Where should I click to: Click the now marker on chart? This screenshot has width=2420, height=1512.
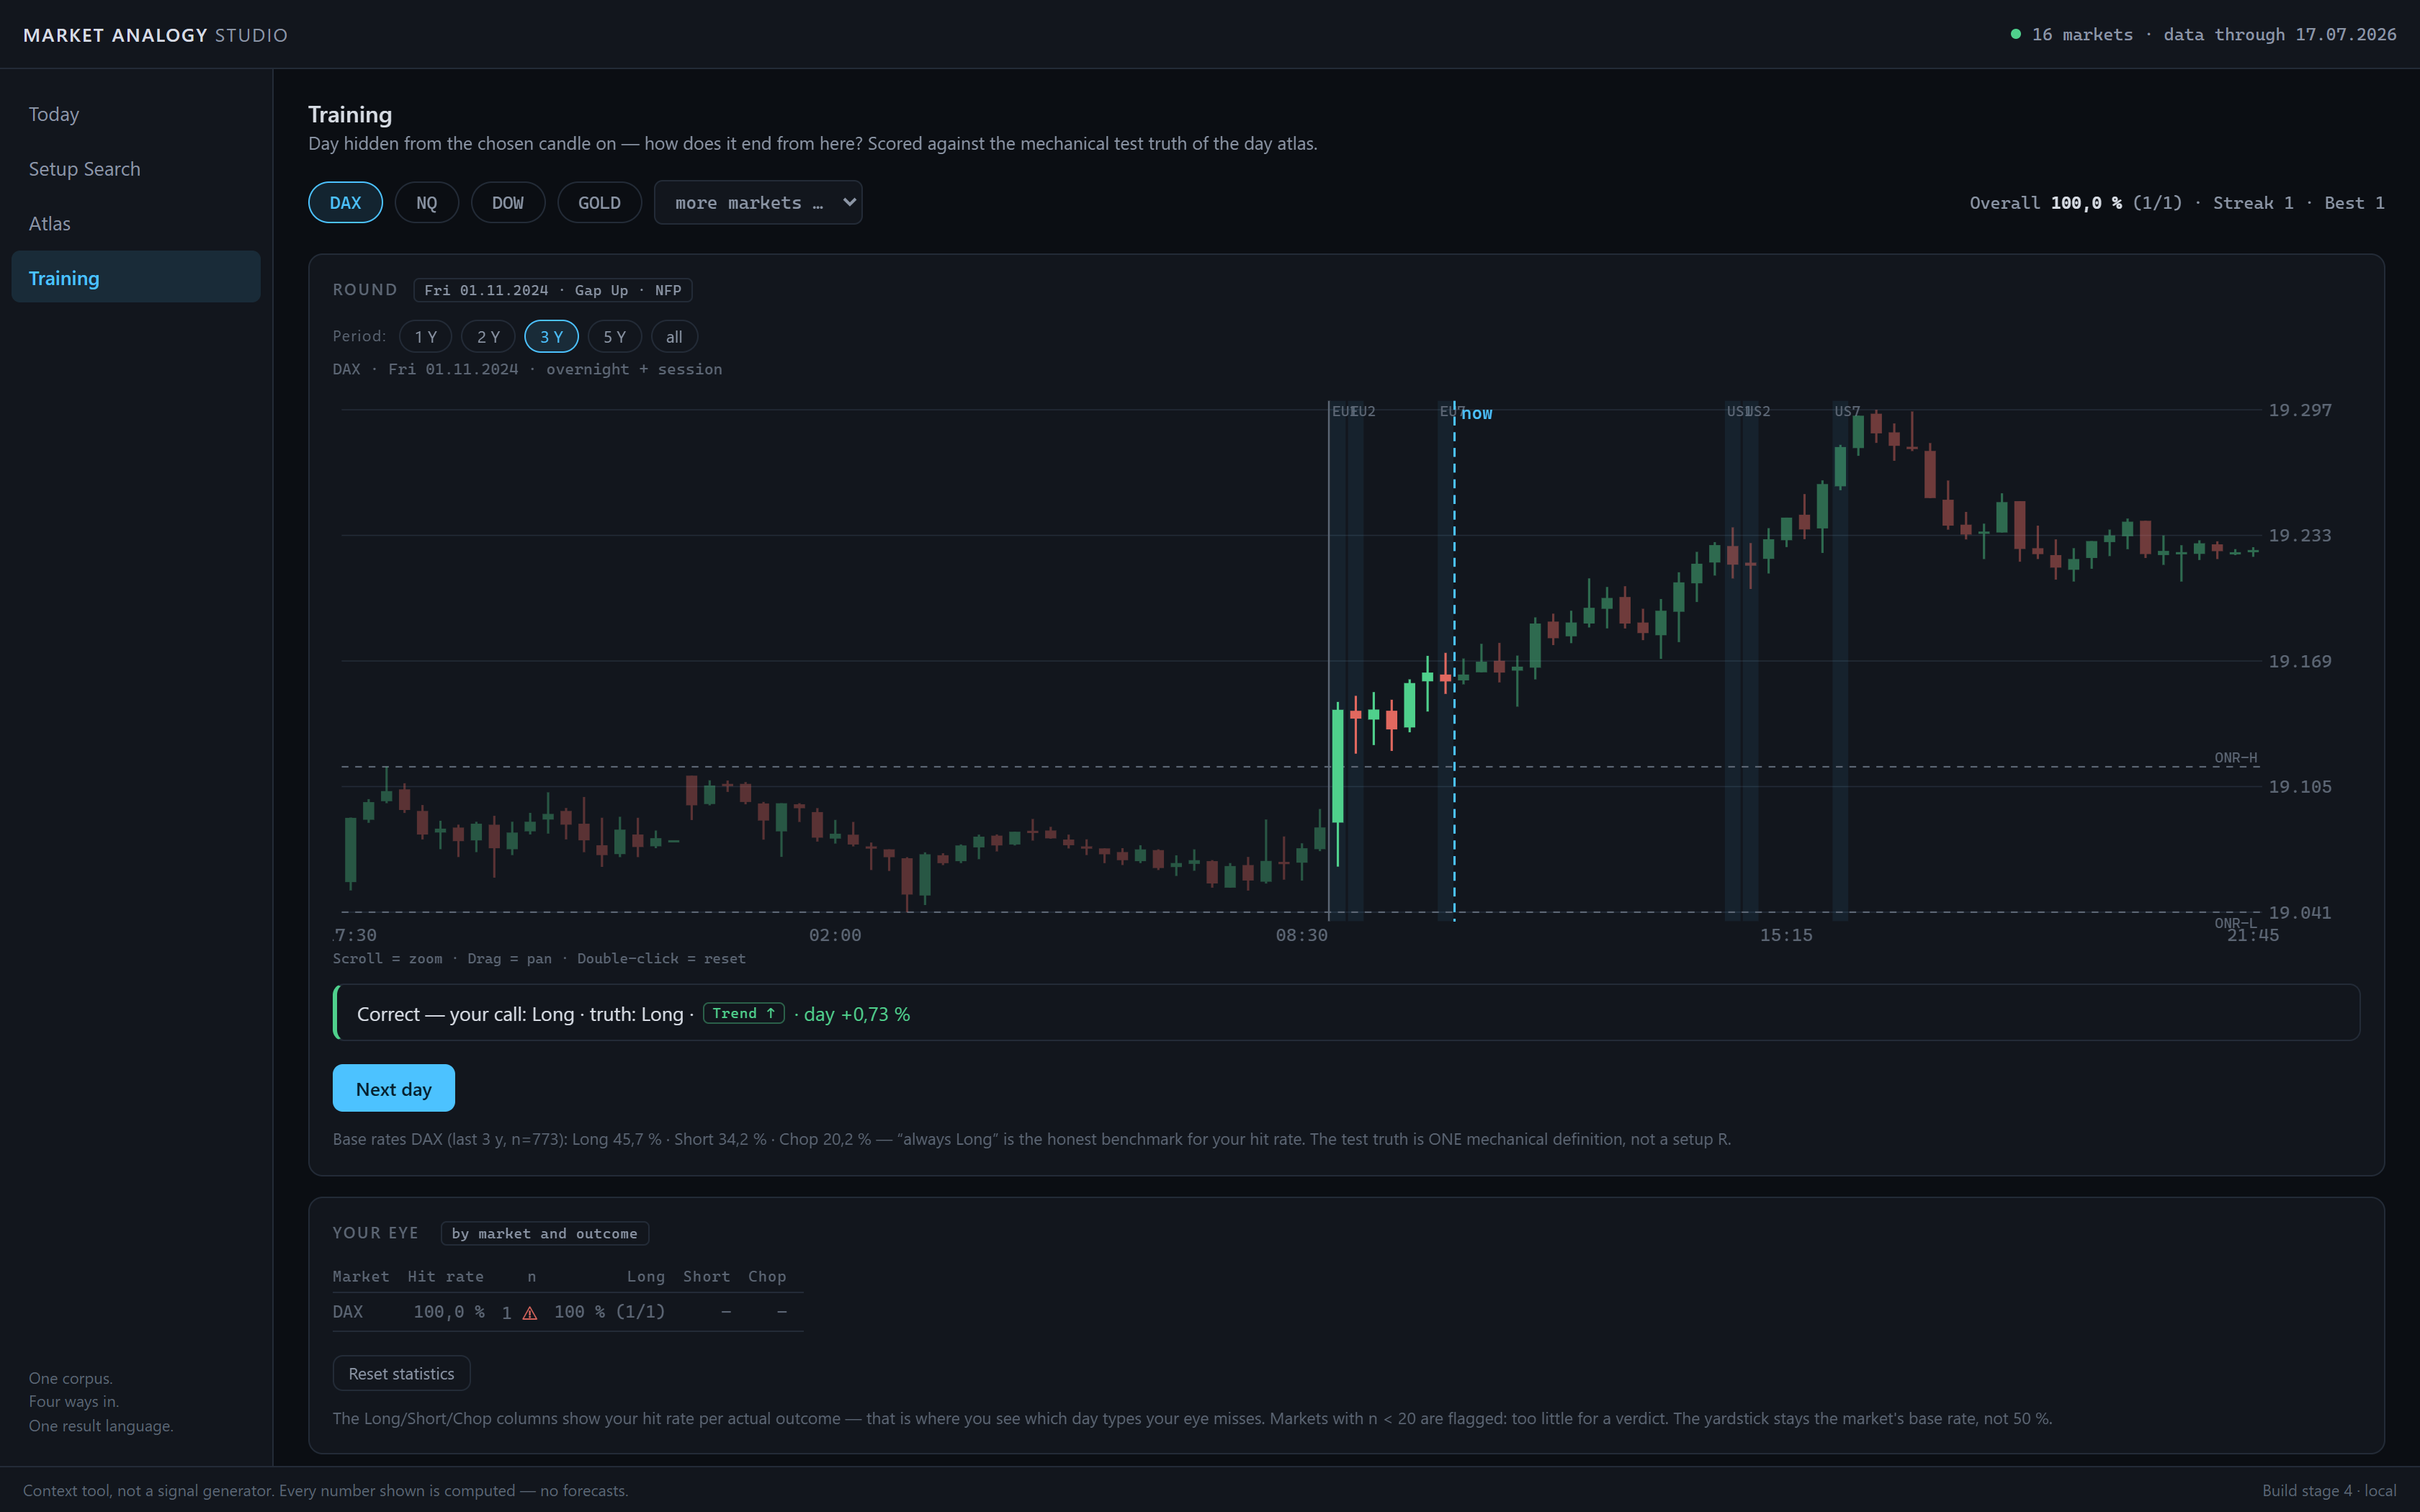(1476, 413)
